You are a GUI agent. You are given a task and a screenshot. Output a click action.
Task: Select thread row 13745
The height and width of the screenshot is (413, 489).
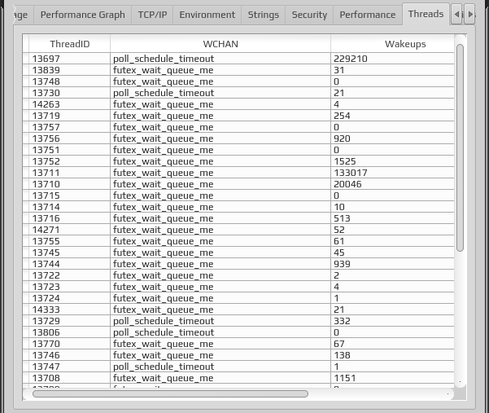tap(238, 253)
